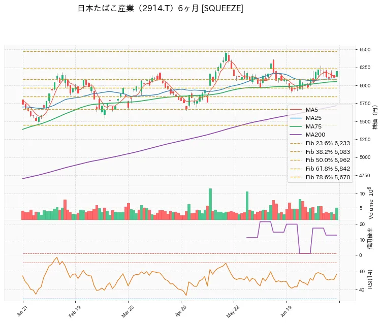Click the 5250 price axis label
The width and height of the screenshot is (382, 323).
pos(365,139)
